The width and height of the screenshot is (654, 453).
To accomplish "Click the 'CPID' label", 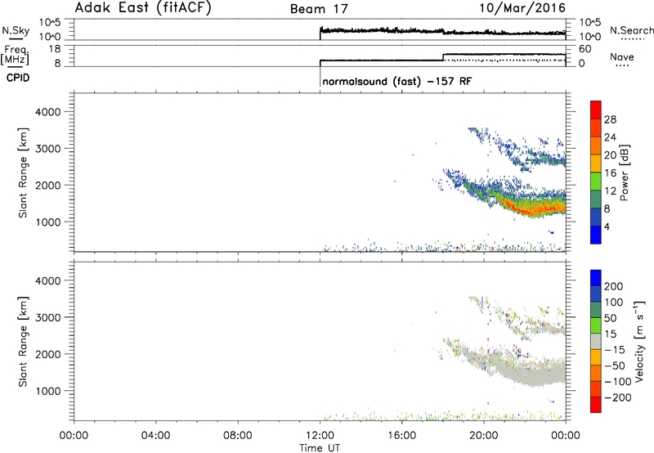I will point(18,78).
